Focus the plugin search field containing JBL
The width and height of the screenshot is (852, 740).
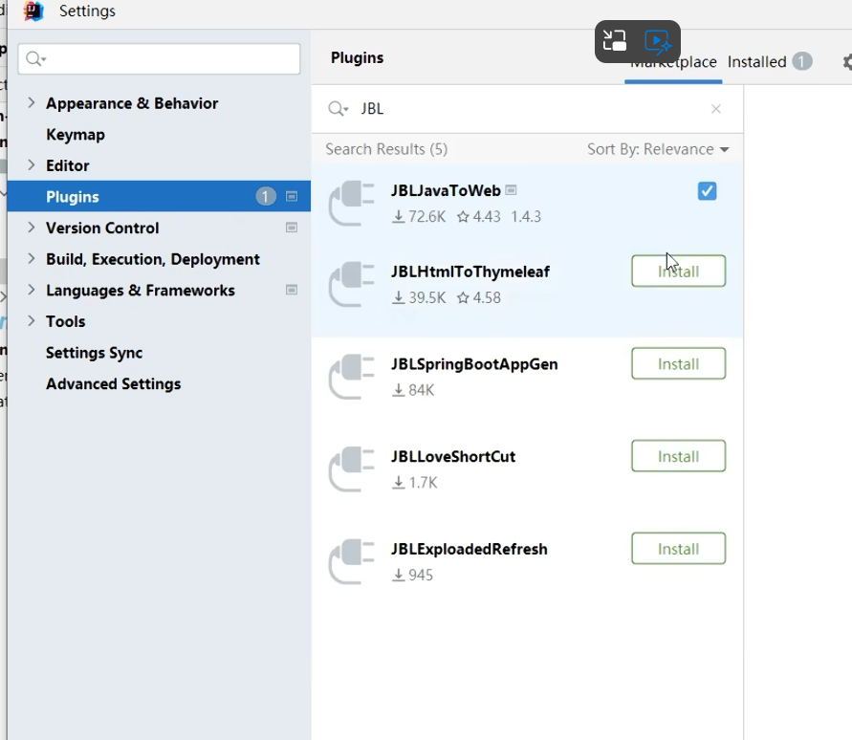click(527, 109)
